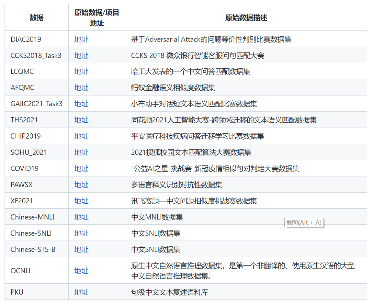373x304 pixels.
Task: Open the 地址 link for DIAC2019
Action: tap(81, 39)
